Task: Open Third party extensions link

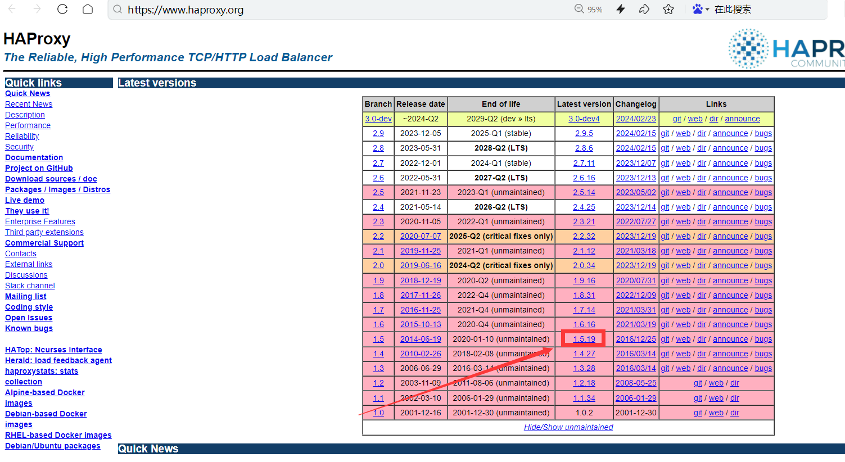Action: [x=44, y=232]
